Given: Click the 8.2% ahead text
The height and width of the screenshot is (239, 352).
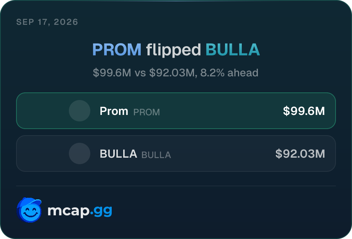Looking at the screenshot, I should (x=229, y=73).
